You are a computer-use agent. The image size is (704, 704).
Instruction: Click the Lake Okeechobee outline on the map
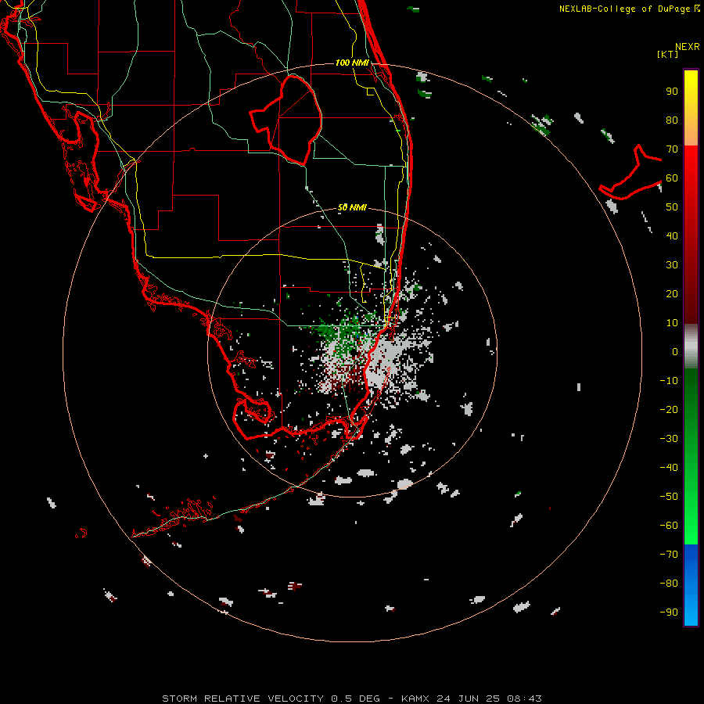tap(286, 120)
